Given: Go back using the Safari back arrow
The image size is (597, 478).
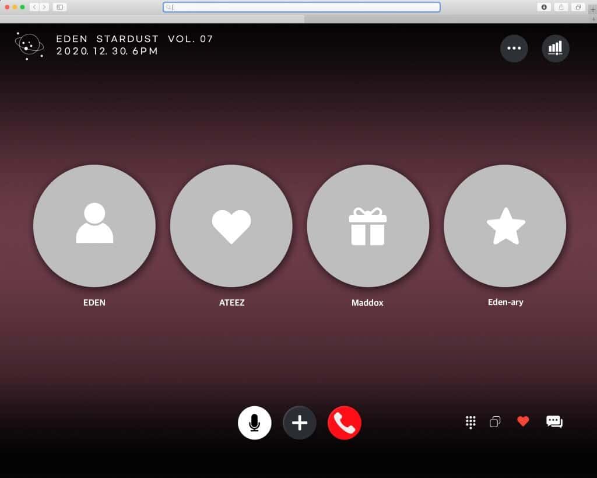Looking at the screenshot, I should tap(34, 7).
